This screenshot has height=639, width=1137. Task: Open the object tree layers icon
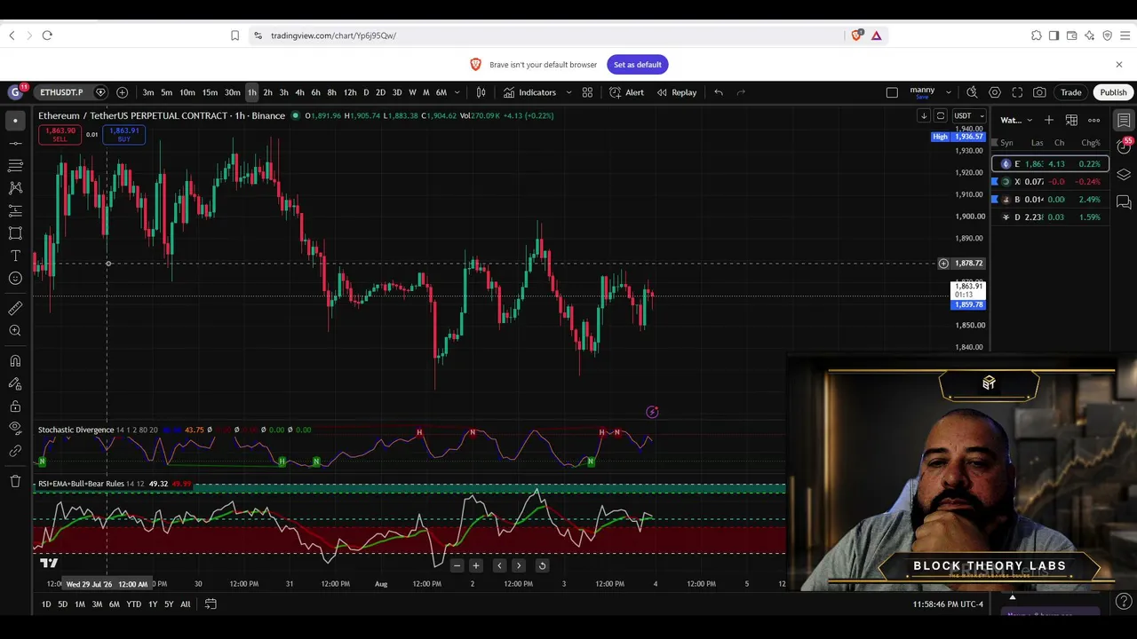pyautogui.click(x=1124, y=175)
